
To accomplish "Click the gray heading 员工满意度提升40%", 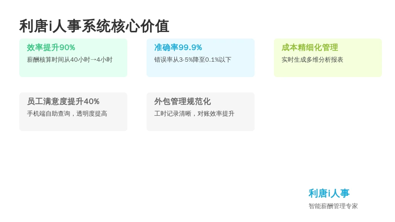I will [63, 101].
